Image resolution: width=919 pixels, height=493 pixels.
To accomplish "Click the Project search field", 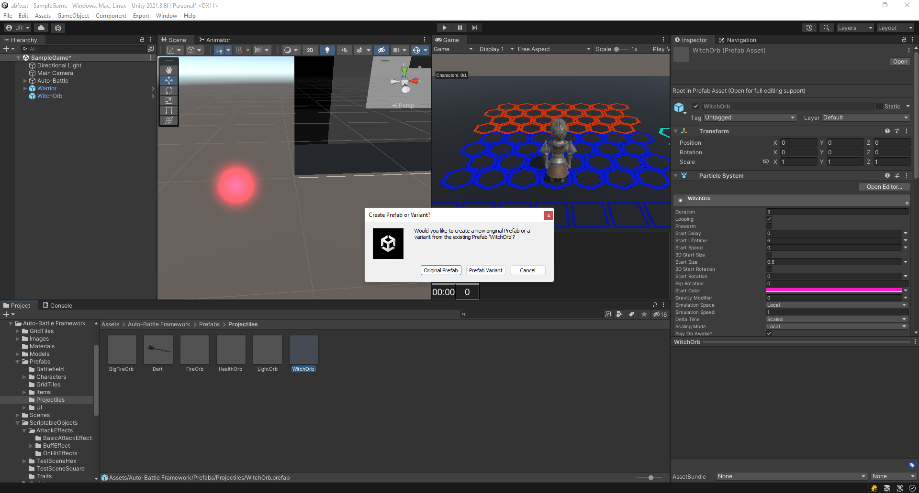I will (x=532, y=314).
